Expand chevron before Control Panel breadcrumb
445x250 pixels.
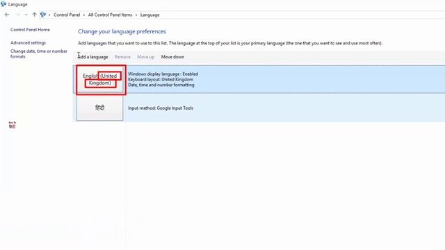click(x=49, y=15)
